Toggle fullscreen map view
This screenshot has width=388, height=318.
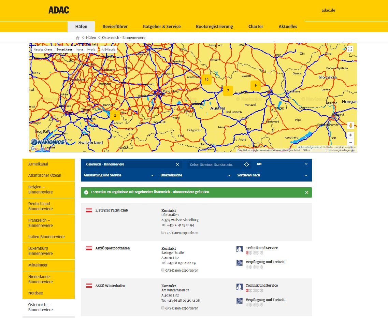click(350, 49)
